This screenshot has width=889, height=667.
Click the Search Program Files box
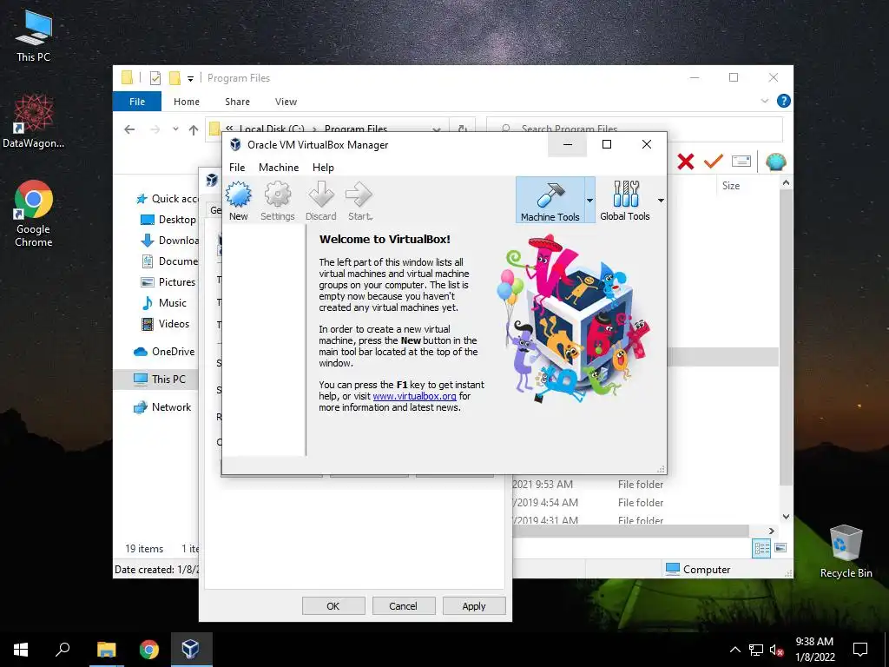pos(635,129)
